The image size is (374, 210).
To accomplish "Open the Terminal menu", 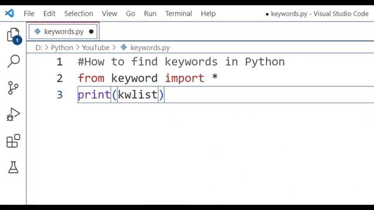I will (179, 13).
